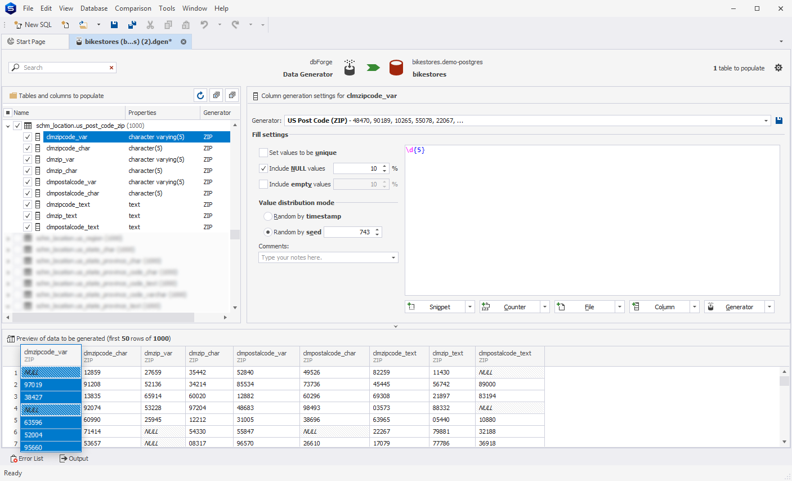Select the clmpostalcode_var tree row
The image size is (792, 481).
coord(137,182)
